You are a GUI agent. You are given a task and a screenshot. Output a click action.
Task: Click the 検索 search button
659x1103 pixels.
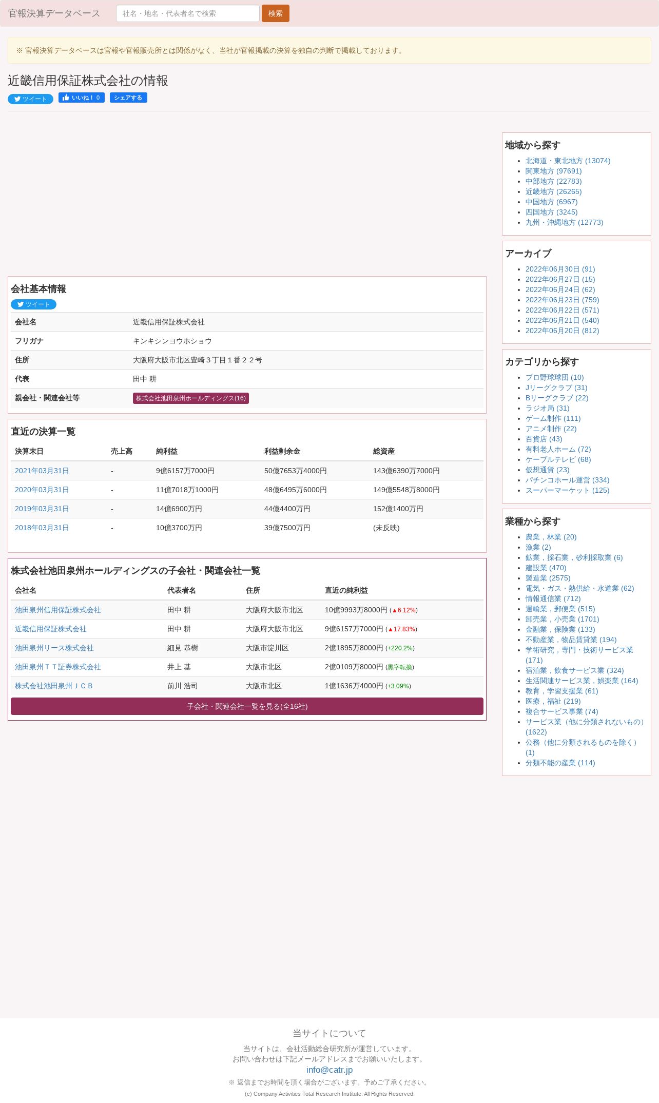click(x=276, y=13)
